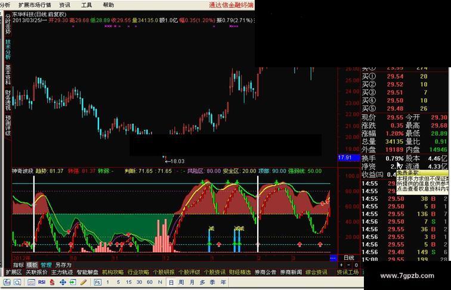The height and width of the screenshot is (290, 451).
Task: Click the 0 reset button under 日线
Action: point(356,265)
